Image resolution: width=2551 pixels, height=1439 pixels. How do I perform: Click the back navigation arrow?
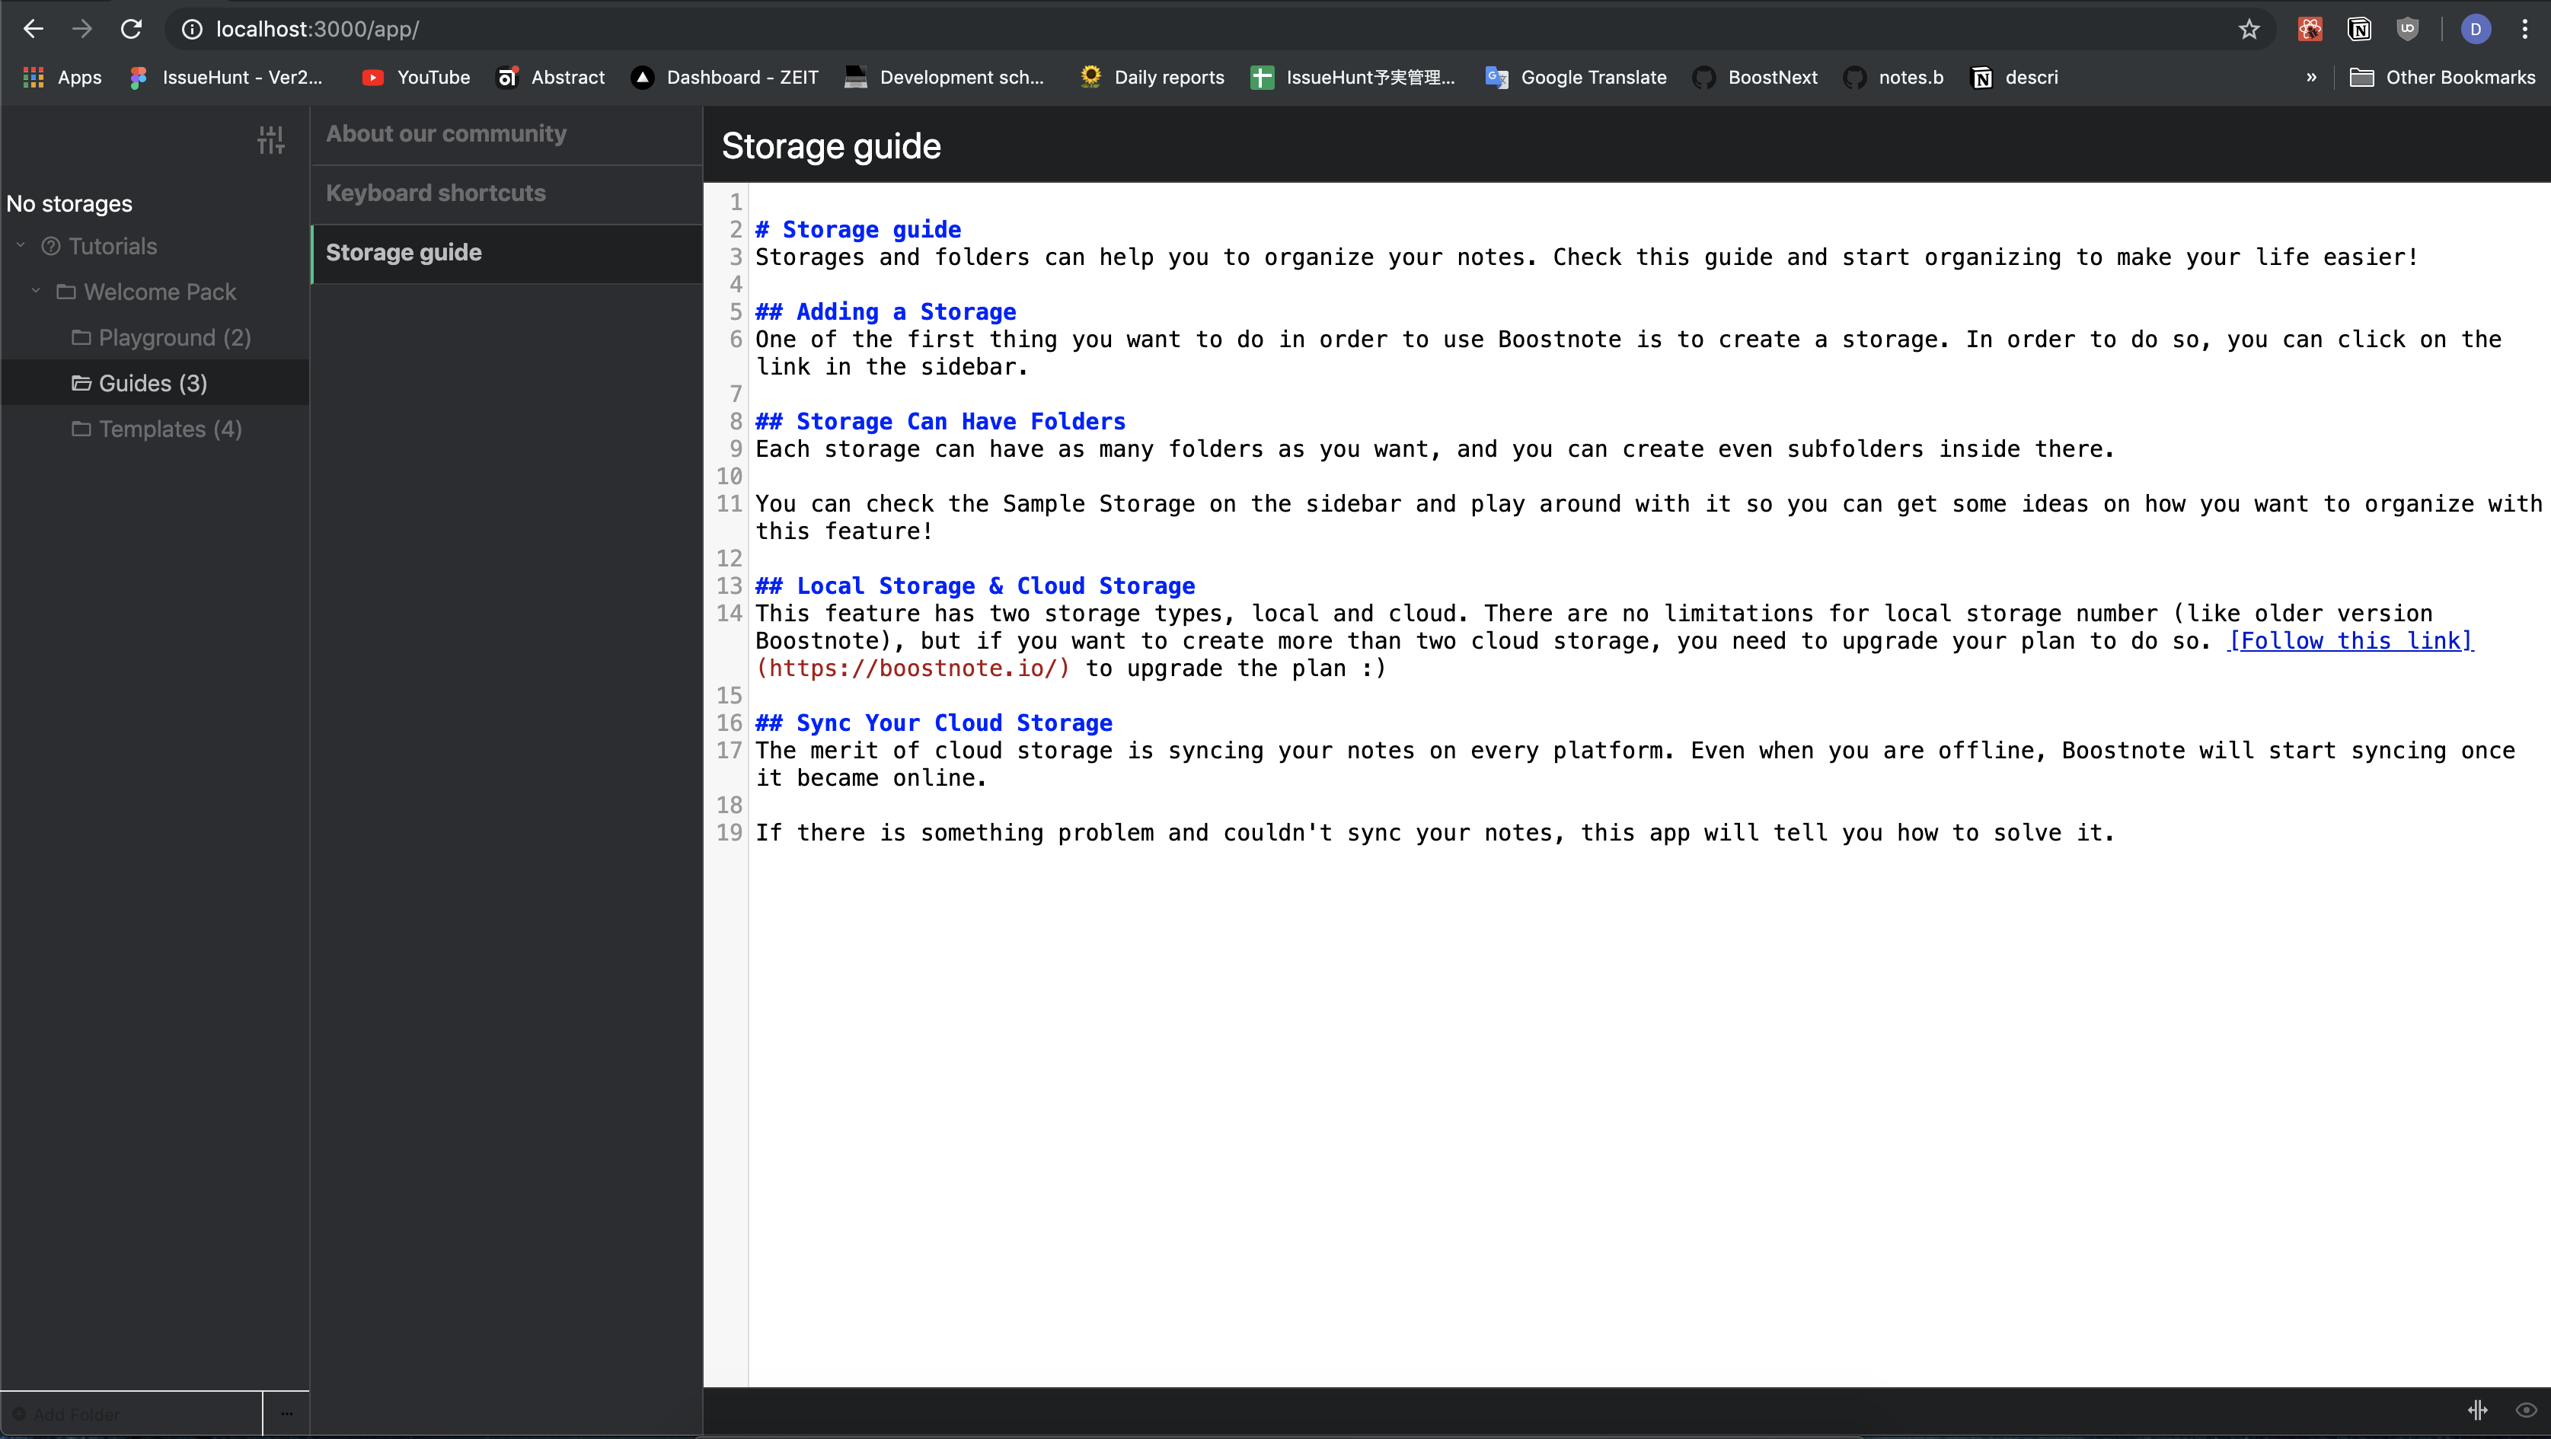(x=34, y=30)
